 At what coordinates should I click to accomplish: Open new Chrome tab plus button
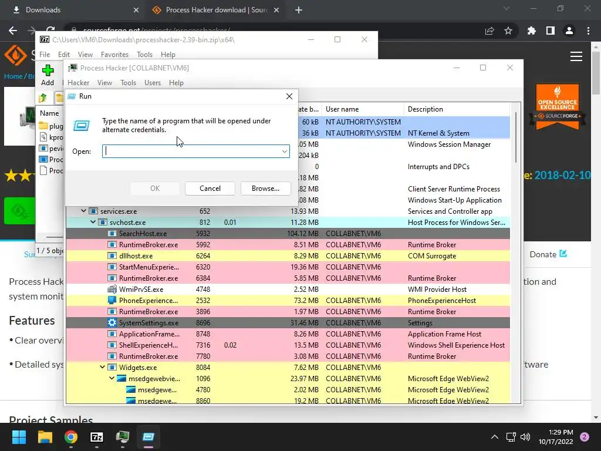(x=299, y=10)
